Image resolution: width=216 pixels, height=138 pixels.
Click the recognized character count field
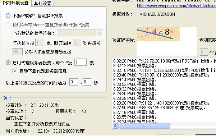pyautogui.click(x=204, y=52)
